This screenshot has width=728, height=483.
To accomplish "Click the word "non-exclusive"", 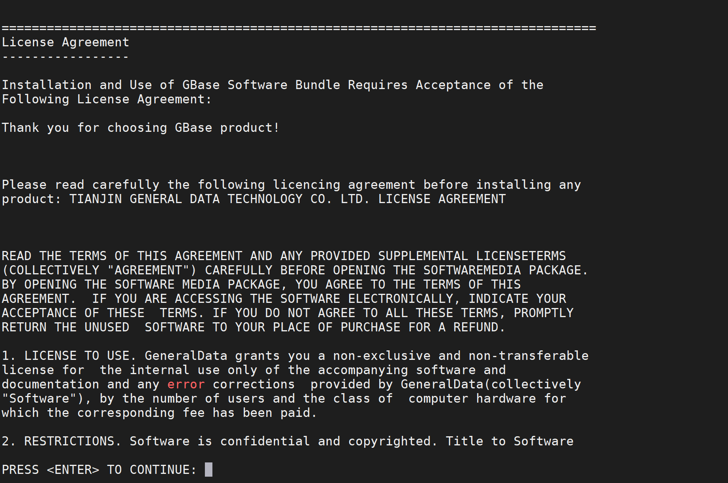I will coord(382,356).
